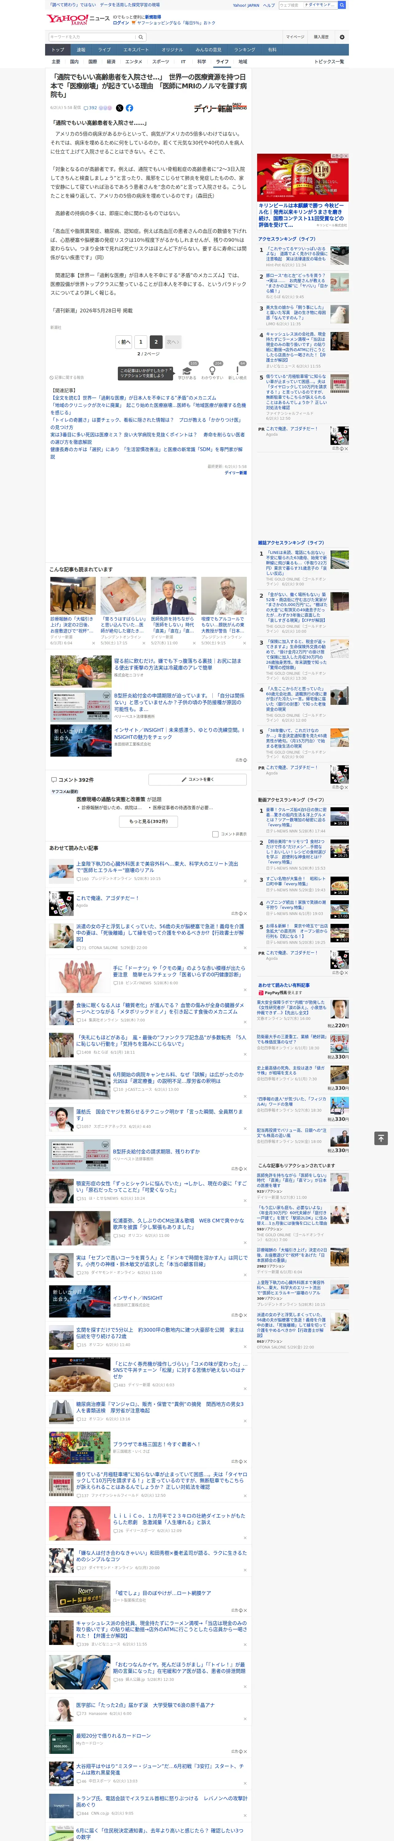Select the ランキング tab
The height and width of the screenshot is (1841, 394).
pyautogui.click(x=245, y=50)
